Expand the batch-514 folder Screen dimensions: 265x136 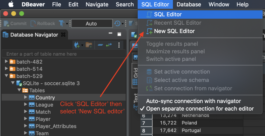[6, 69]
